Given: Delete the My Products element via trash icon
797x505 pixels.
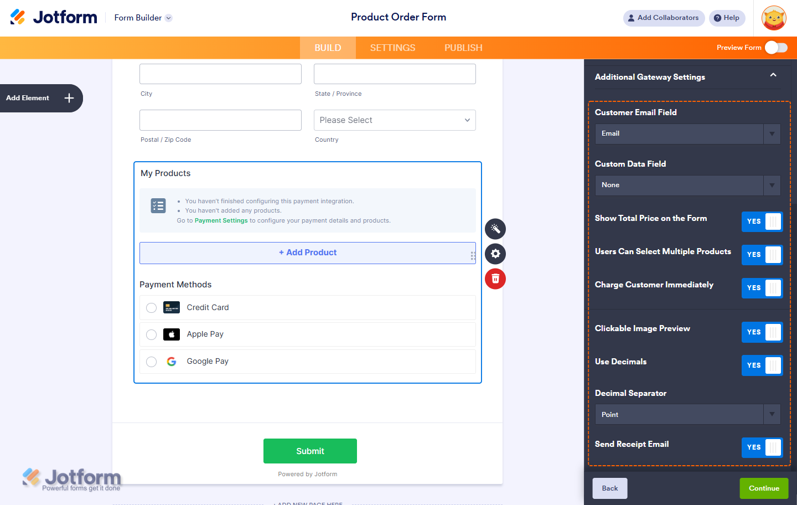Looking at the screenshot, I should (495, 279).
